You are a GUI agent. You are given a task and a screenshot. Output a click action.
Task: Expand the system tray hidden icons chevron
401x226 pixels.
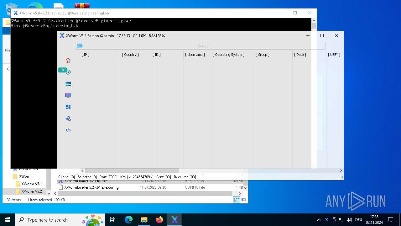pos(319,220)
